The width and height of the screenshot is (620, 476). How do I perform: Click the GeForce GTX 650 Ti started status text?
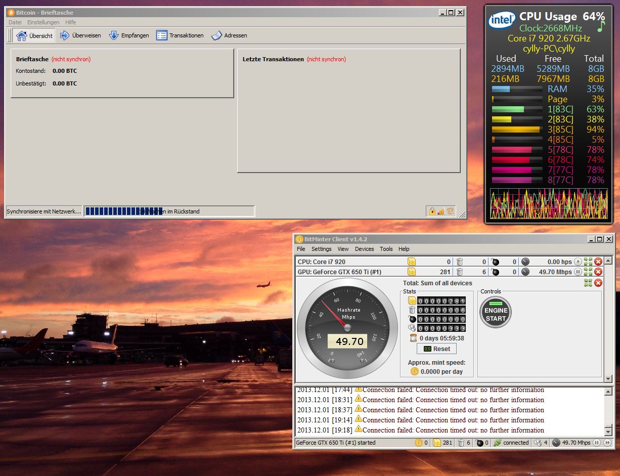coord(336,443)
